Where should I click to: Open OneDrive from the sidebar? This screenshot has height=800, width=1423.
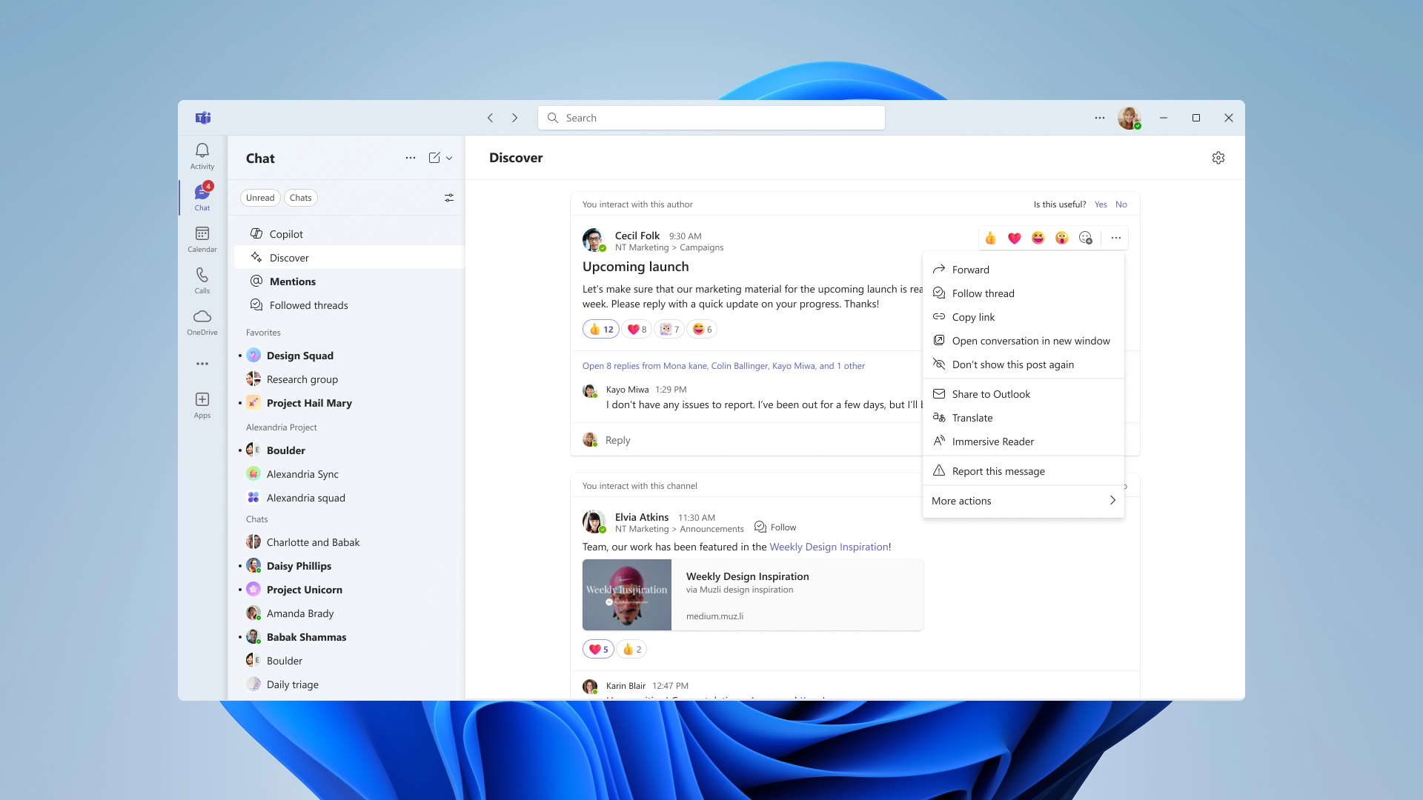[202, 321]
